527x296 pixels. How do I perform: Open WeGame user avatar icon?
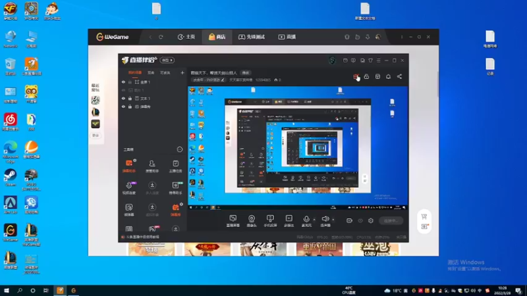click(x=378, y=37)
